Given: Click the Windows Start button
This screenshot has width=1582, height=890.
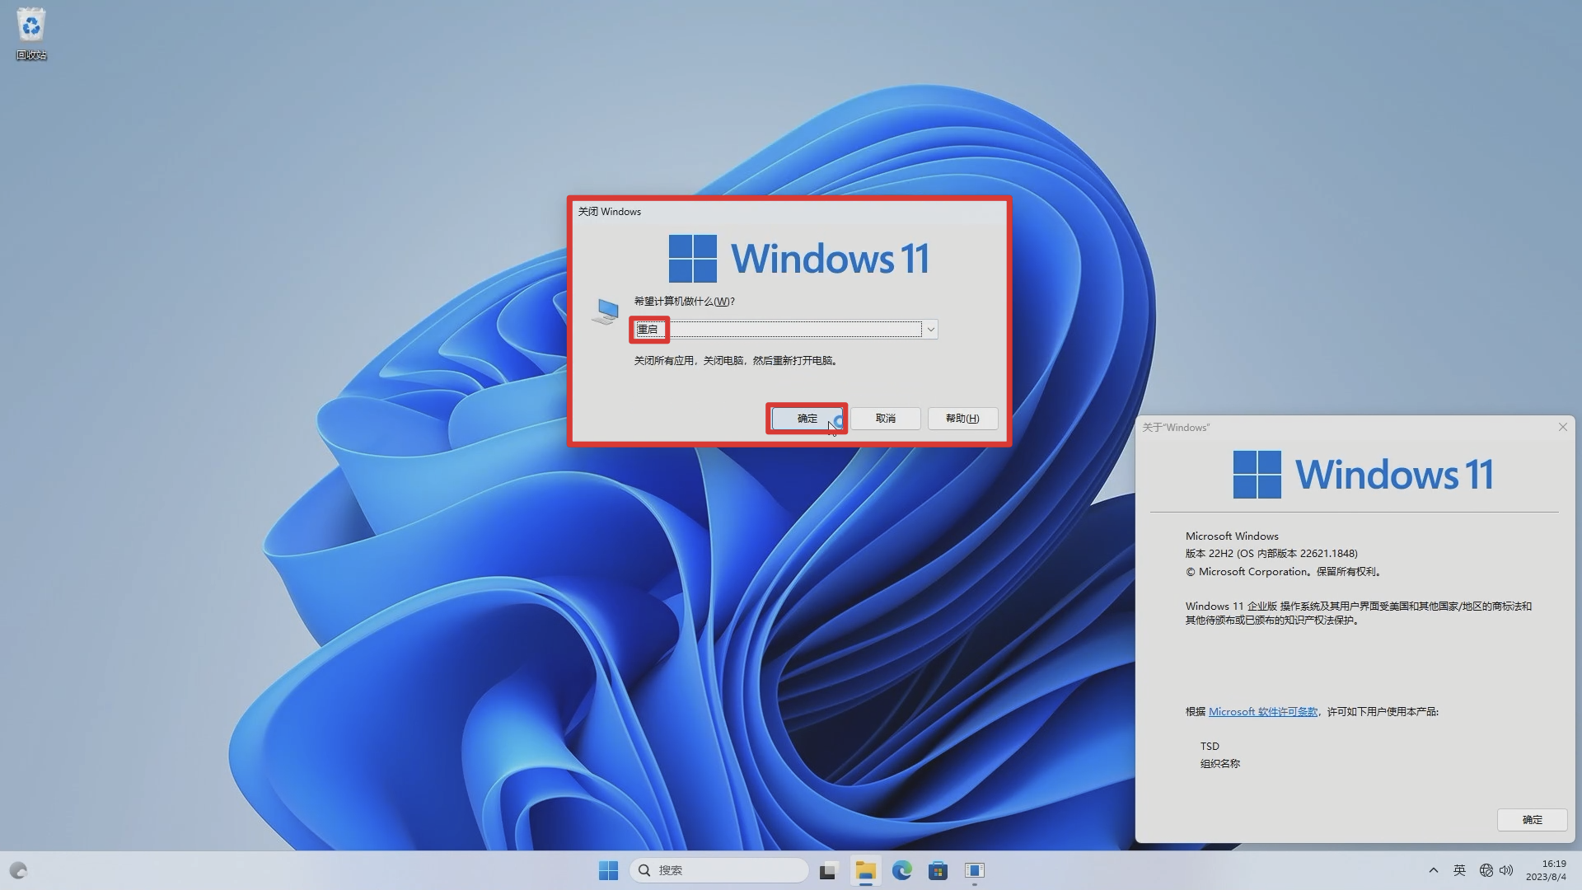Looking at the screenshot, I should (608, 870).
